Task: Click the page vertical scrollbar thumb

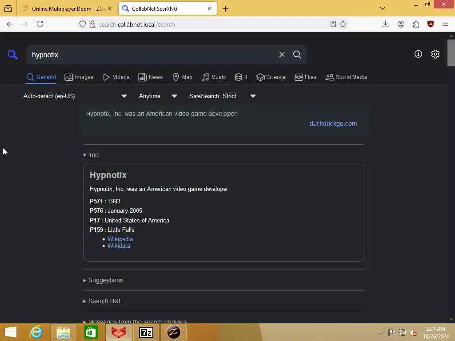Action: pyautogui.click(x=451, y=52)
